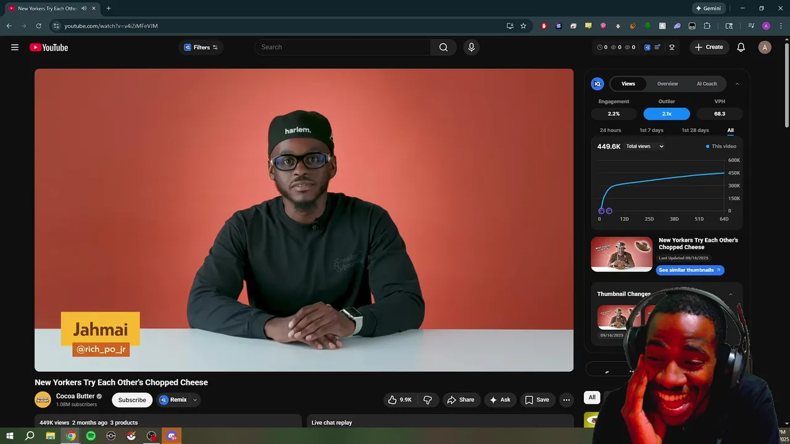This screenshot has width=790, height=444.
Task: Click the install app icon in address bar
Action: coord(510,26)
